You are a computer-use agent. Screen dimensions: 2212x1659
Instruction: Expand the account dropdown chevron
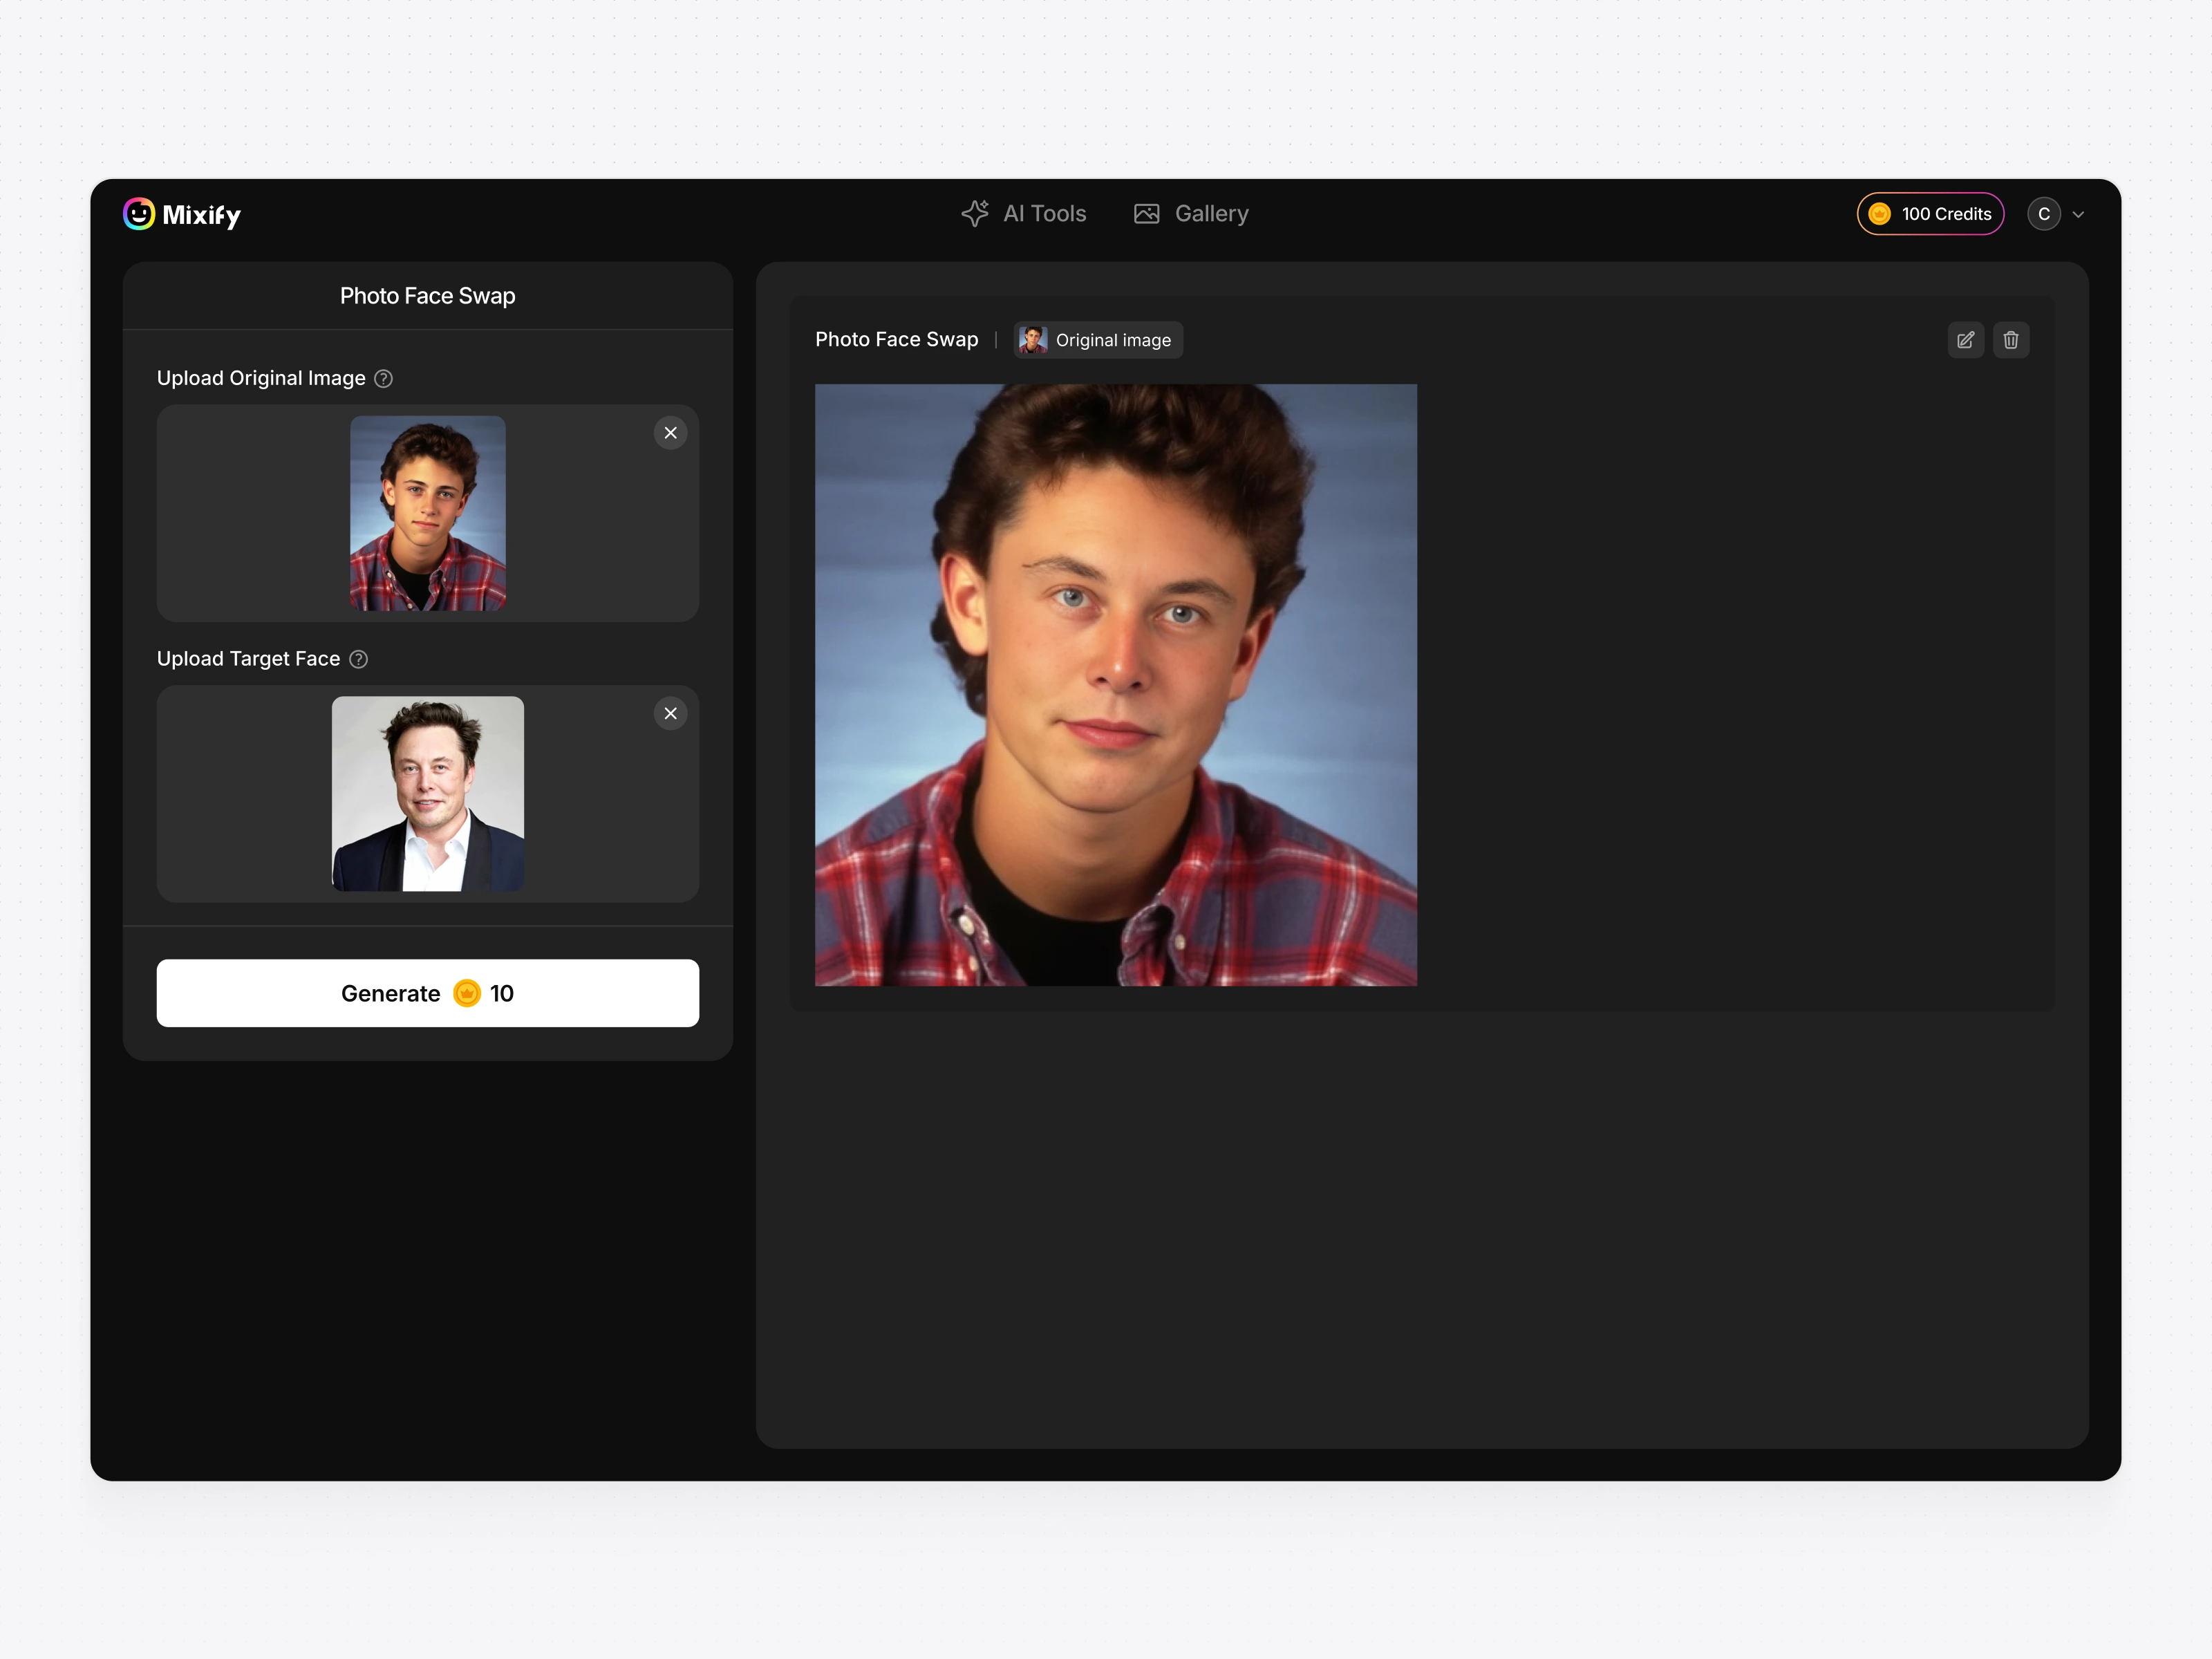click(2078, 215)
